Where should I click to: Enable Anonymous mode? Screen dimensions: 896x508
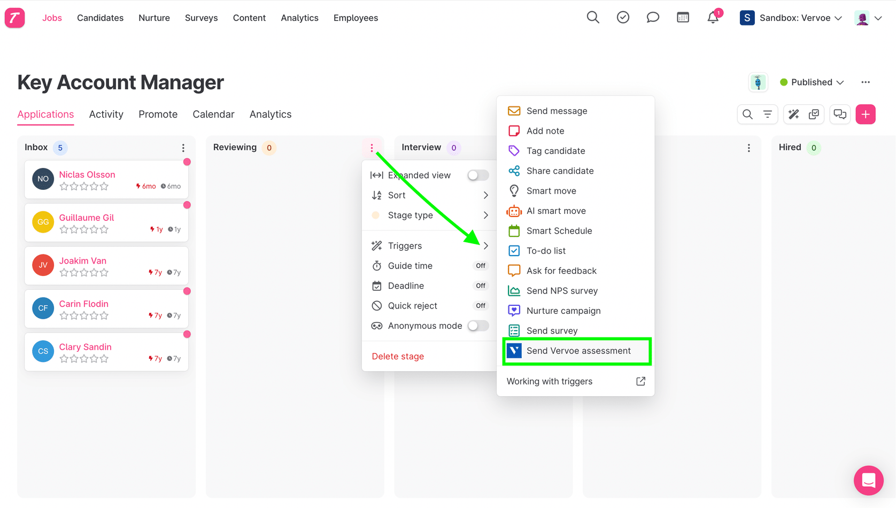[x=477, y=325]
